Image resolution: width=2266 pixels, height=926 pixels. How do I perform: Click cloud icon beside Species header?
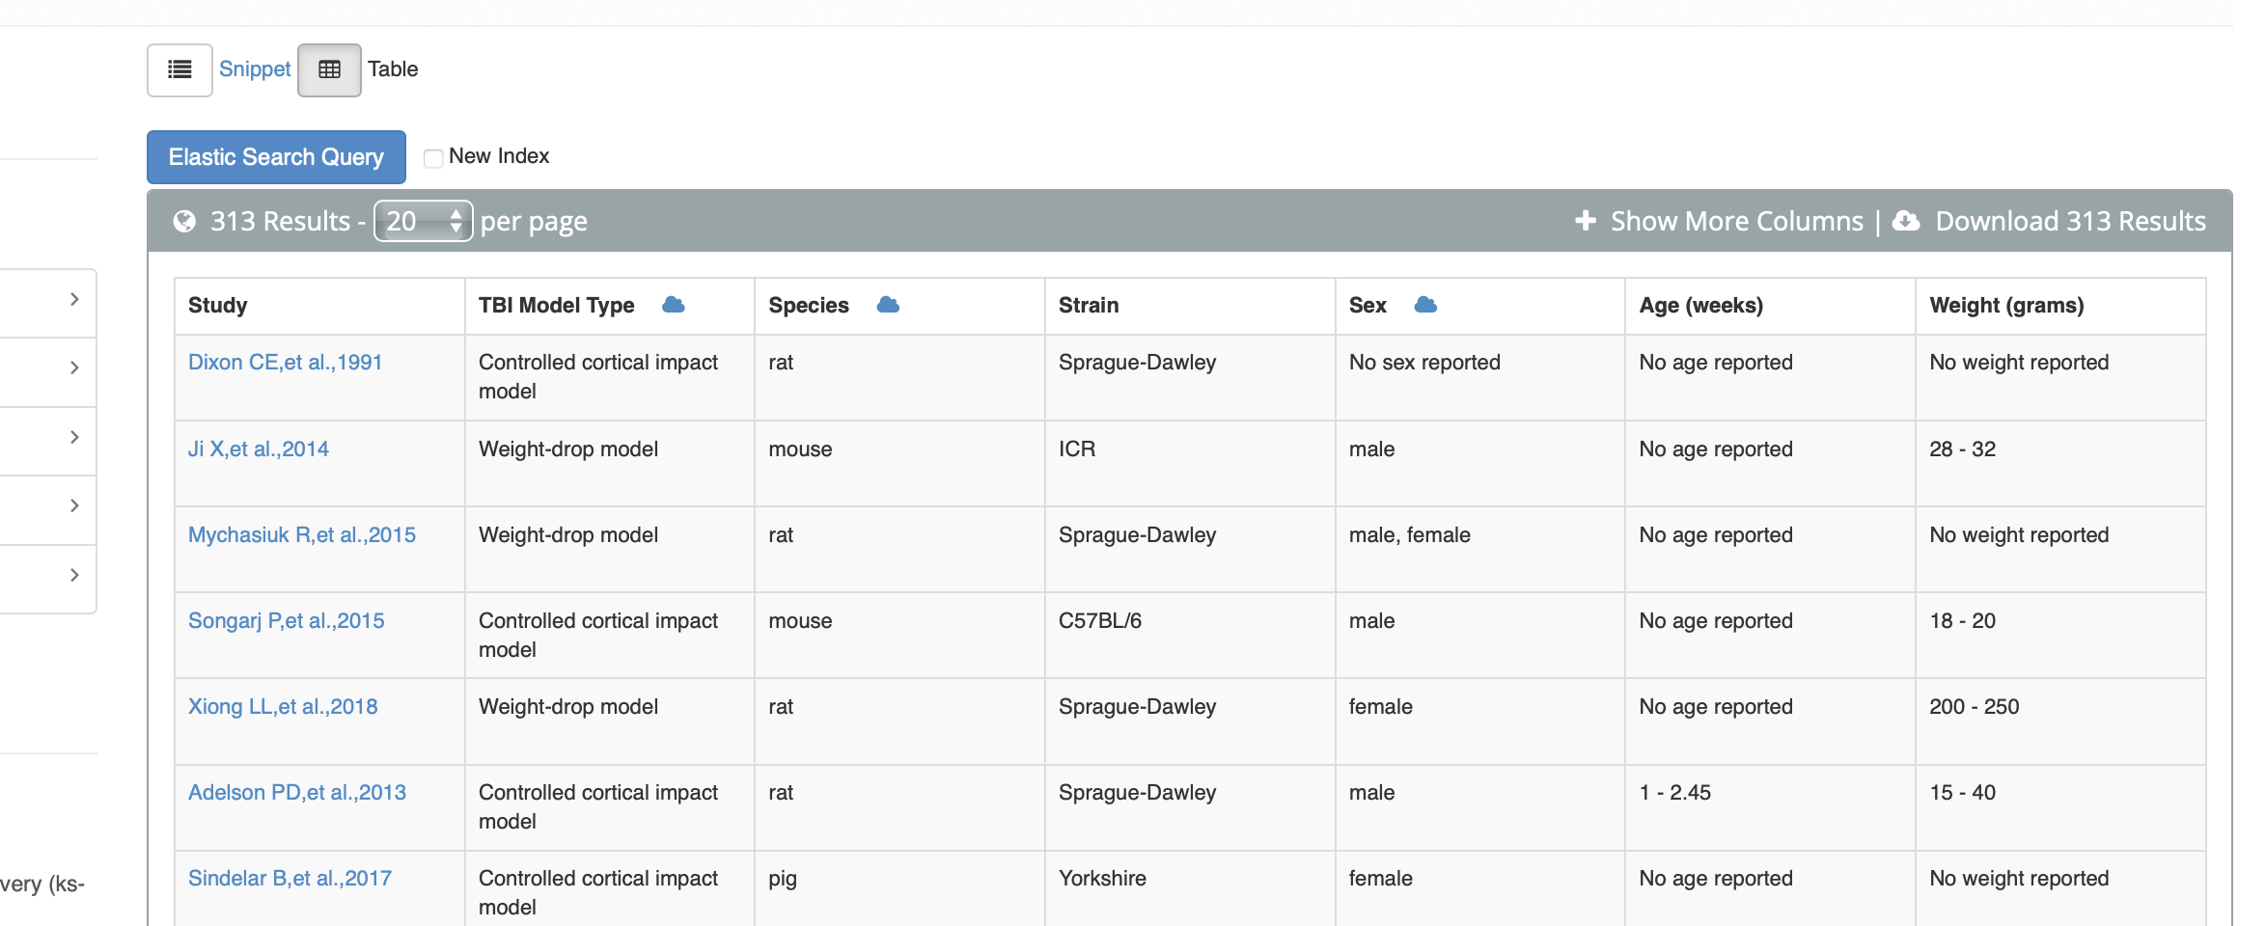coord(888,305)
